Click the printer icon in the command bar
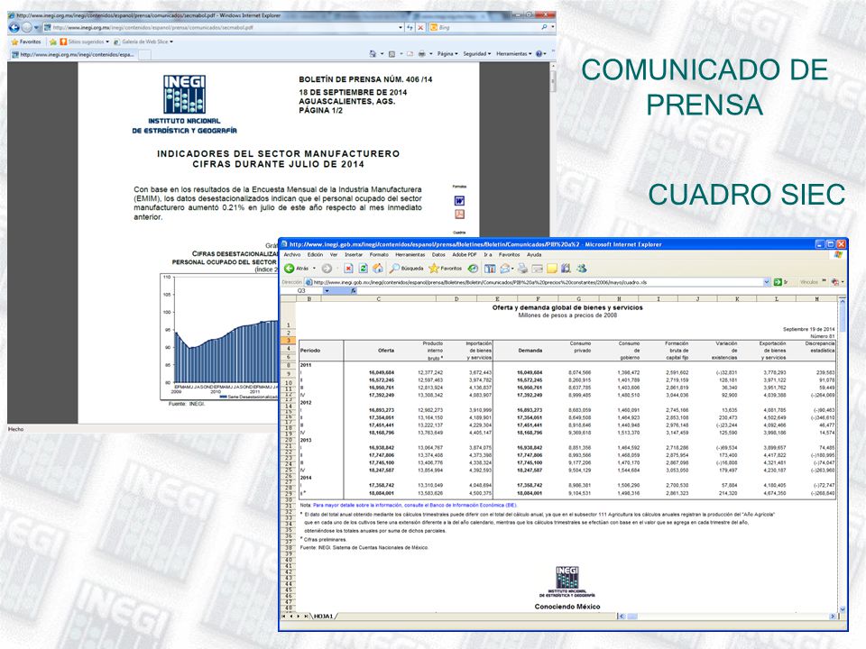Image resolution: width=866 pixels, height=649 pixels. click(x=421, y=54)
